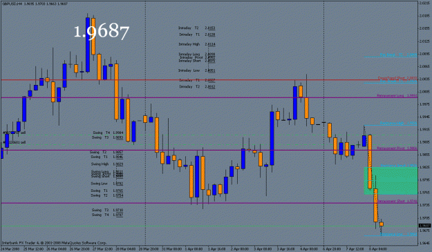432x252 pixels.
Task: Click the 2.0155 price axis value
Action: [x=424, y=28]
